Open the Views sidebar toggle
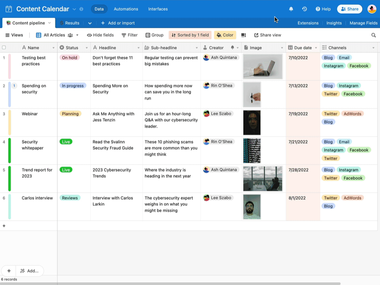 14,35
